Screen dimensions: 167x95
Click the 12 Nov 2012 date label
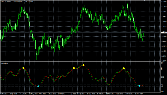pyautogui.click(x=110, y=94)
